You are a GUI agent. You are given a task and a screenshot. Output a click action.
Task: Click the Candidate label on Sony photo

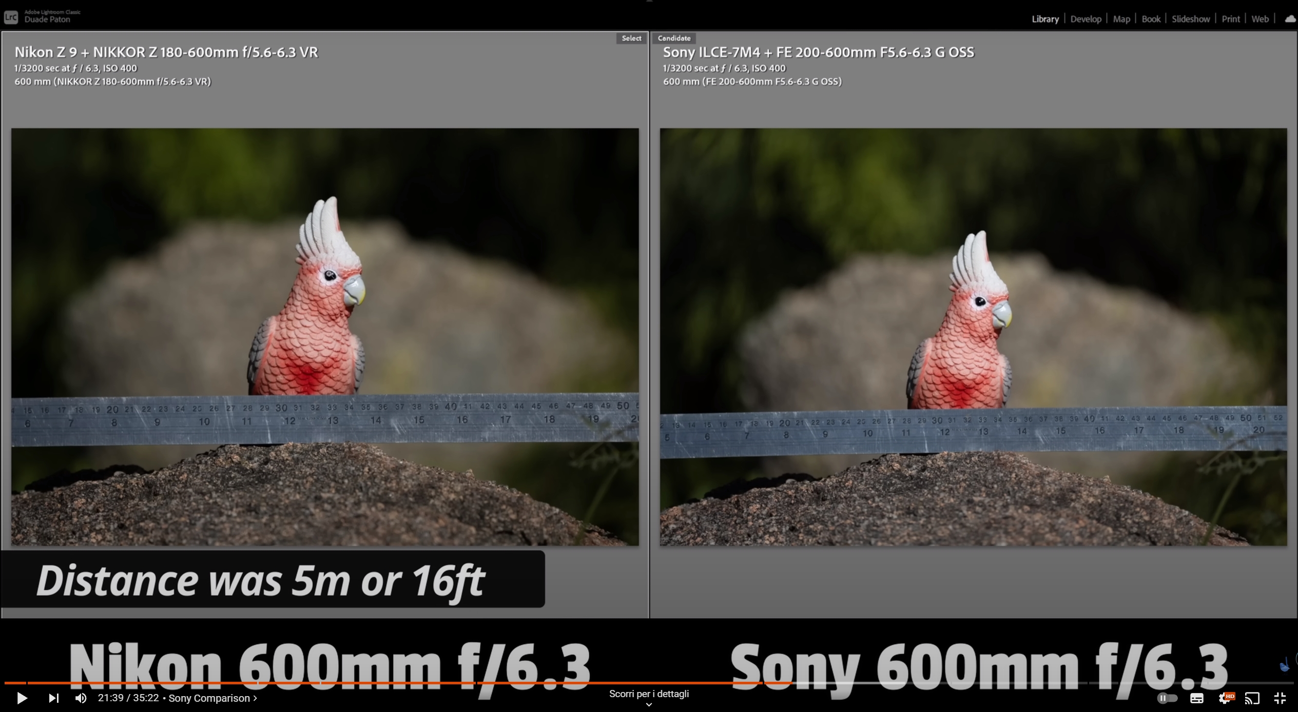coord(674,38)
